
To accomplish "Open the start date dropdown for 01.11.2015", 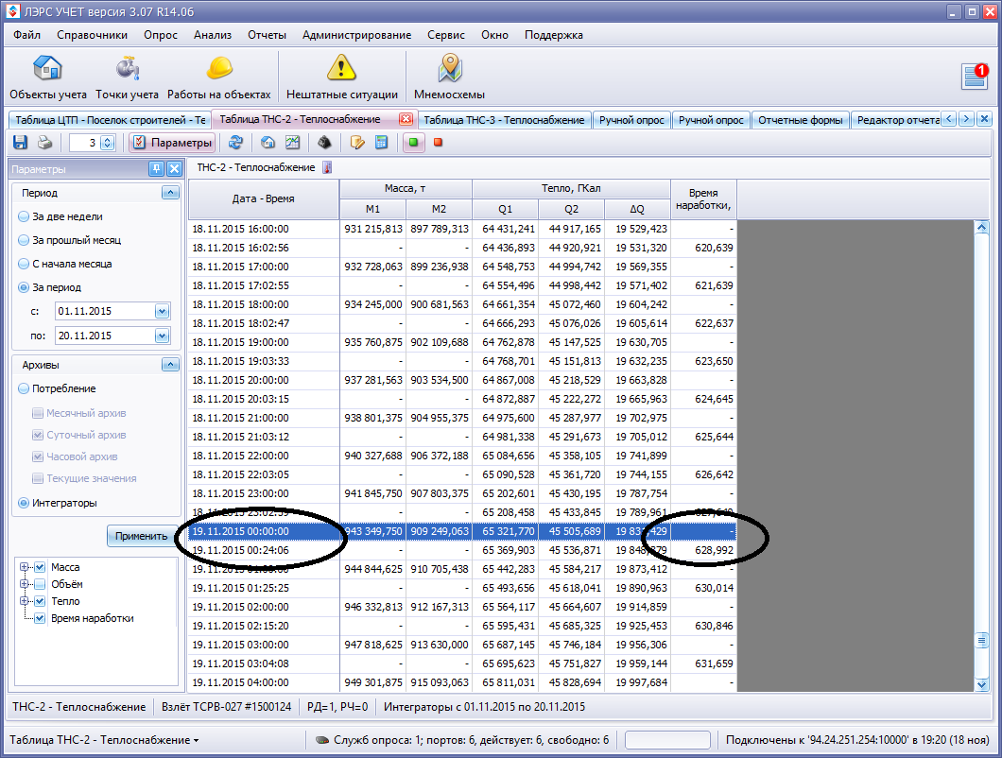I will [162, 311].
